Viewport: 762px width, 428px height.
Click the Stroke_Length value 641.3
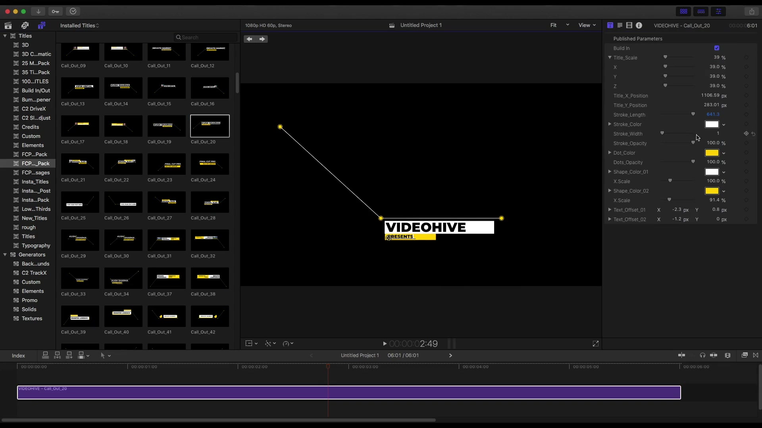(x=713, y=115)
